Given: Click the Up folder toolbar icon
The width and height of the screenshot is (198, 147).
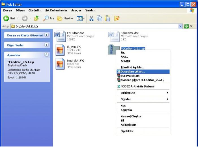Looking at the screenshot, I should coord(36,18).
